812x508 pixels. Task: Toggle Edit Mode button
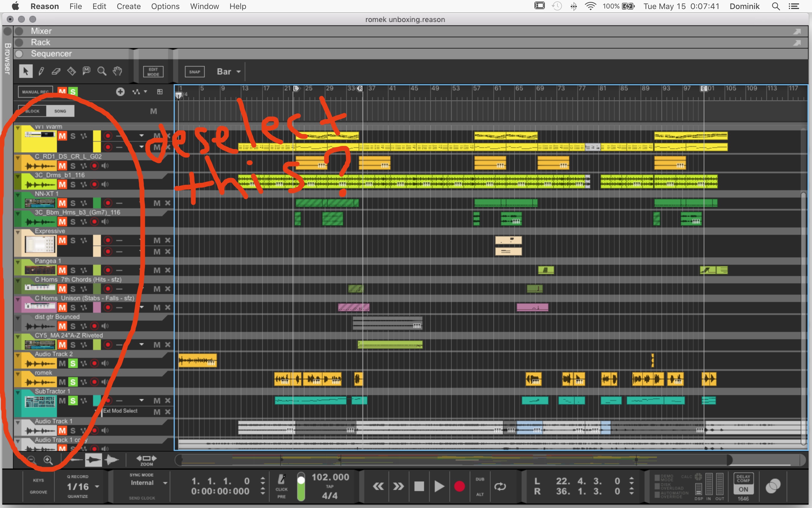coord(153,72)
